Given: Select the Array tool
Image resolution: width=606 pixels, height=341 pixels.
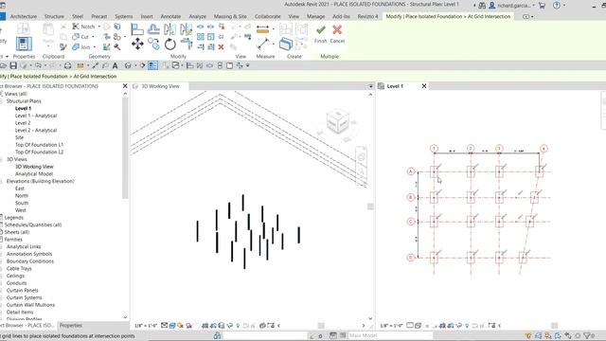Looking at the screenshot, I should (x=201, y=37).
